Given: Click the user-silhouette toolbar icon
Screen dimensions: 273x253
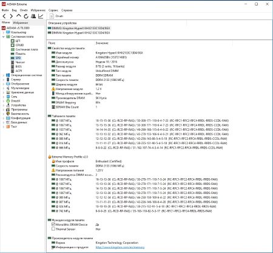Looking at the screenshot, I should pos(33,16).
